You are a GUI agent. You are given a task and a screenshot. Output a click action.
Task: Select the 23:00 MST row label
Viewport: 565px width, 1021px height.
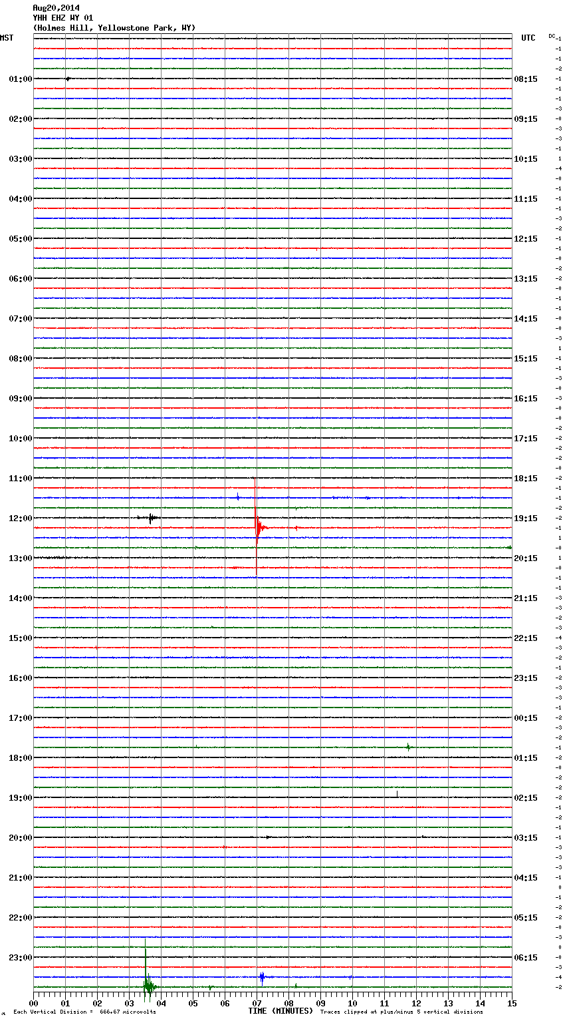point(20,958)
